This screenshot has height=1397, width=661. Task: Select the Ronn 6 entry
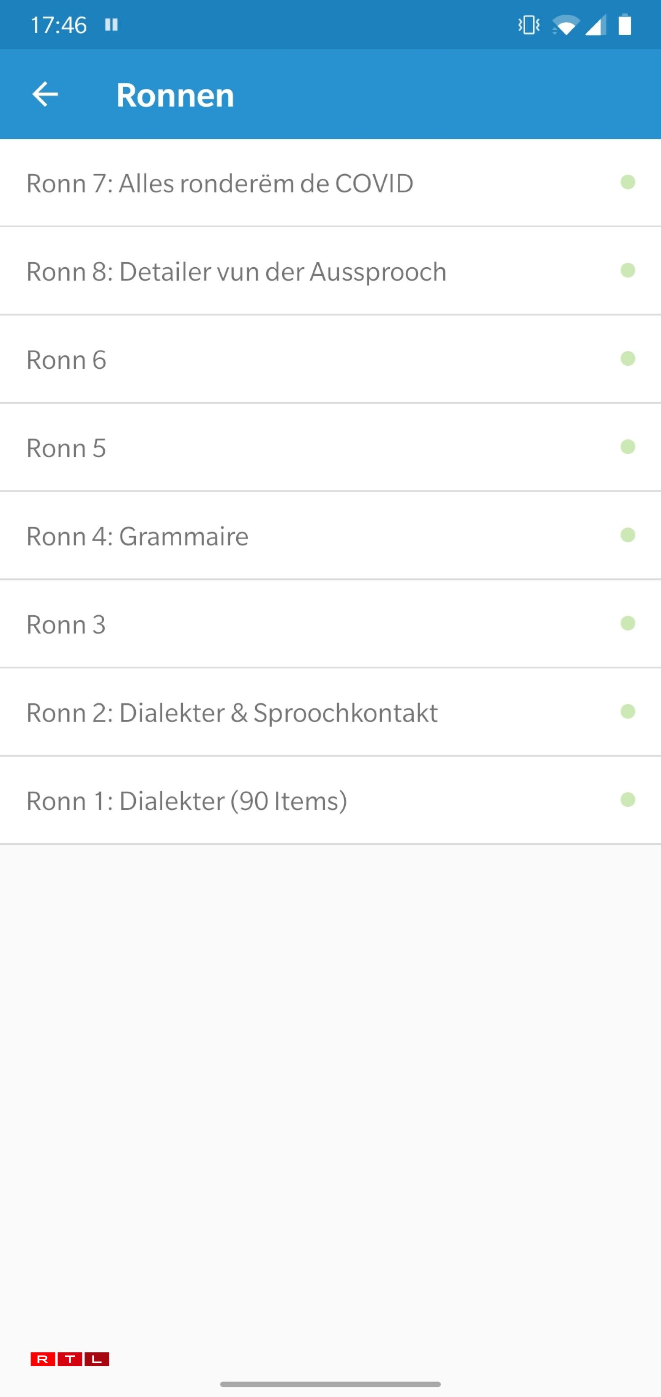[66, 359]
